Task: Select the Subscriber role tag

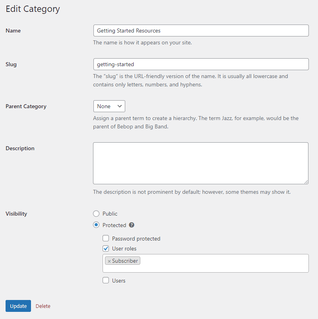Action: (x=124, y=260)
